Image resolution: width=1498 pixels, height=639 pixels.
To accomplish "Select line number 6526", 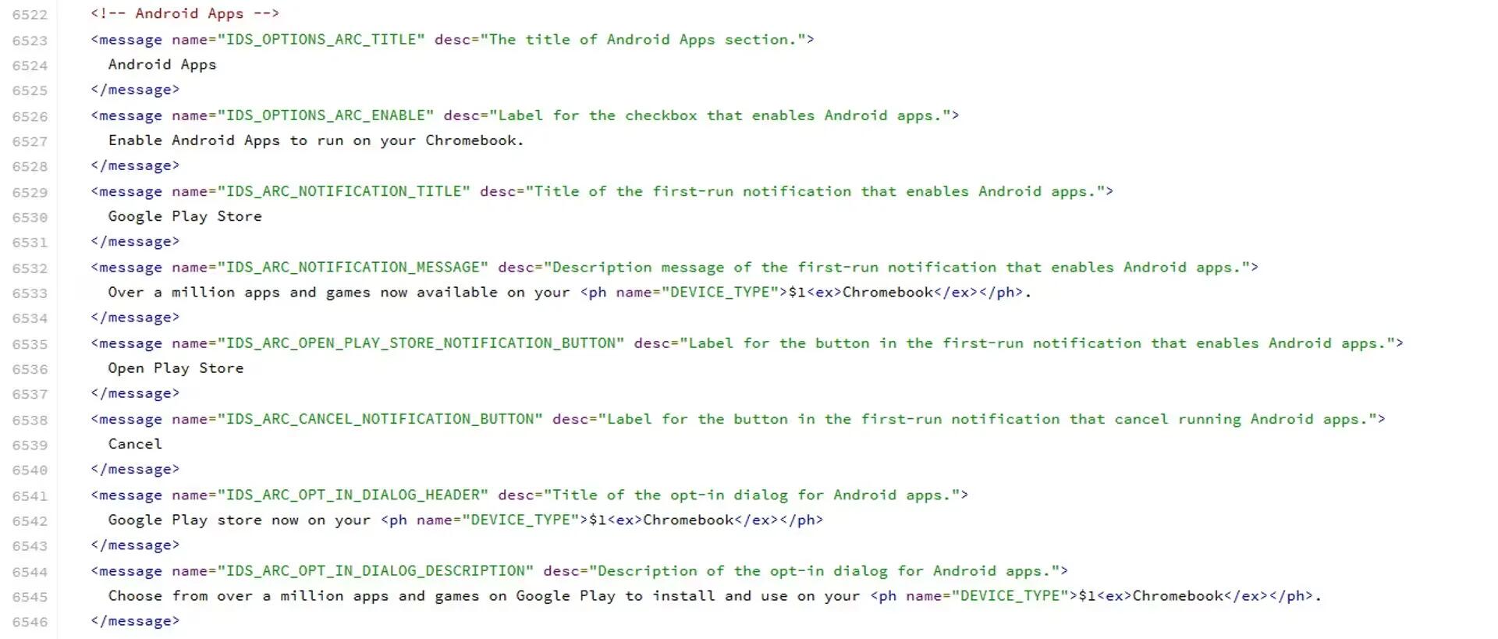I will pyautogui.click(x=30, y=116).
